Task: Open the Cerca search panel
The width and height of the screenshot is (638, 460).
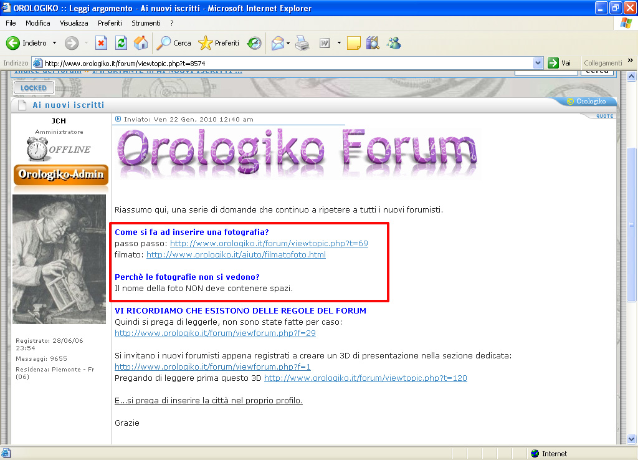Action: pyautogui.click(x=174, y=43)
